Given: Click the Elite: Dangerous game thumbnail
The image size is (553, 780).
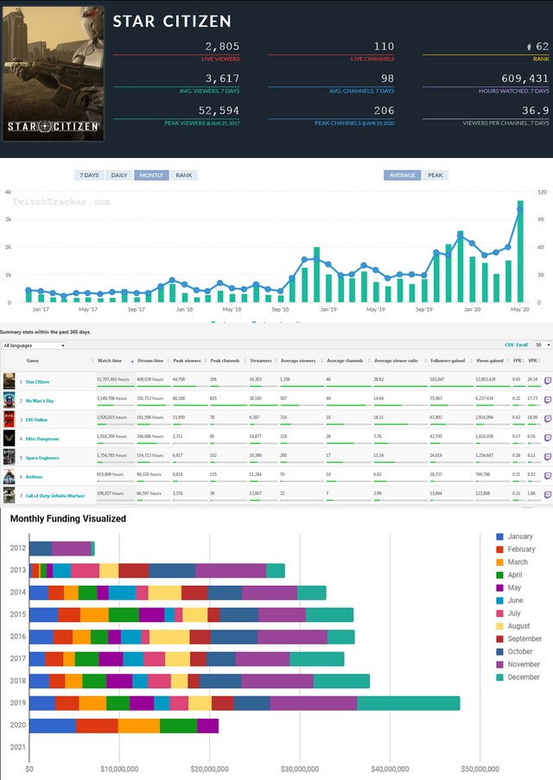Looking at the screenshot, I should tap(9, 438).
